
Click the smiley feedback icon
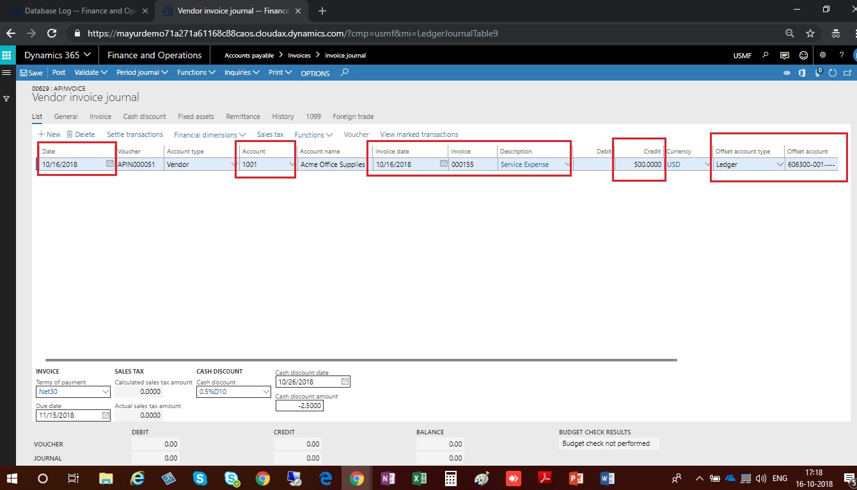[803, 55]
